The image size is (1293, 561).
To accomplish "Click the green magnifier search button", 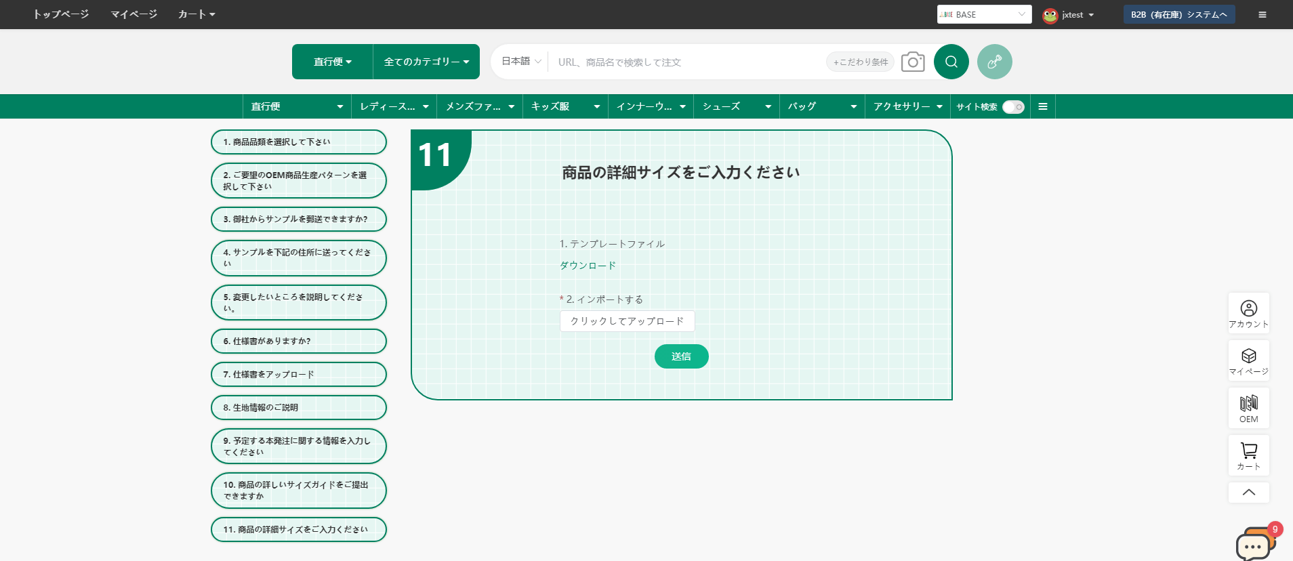I will [x=951, y=62].
